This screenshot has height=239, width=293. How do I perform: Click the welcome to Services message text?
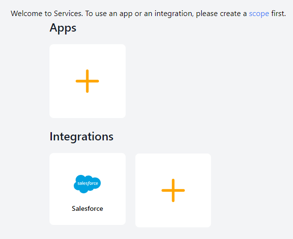(148, 14)
